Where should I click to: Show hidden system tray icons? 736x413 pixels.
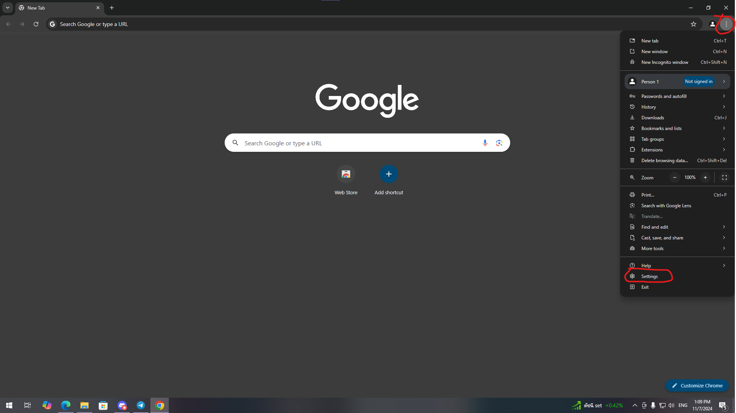click(635, 406)
